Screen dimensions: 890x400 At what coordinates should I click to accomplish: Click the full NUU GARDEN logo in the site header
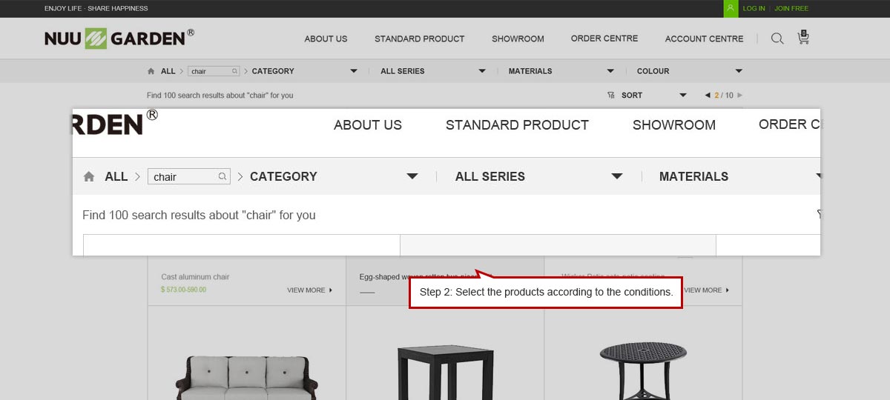119,38
